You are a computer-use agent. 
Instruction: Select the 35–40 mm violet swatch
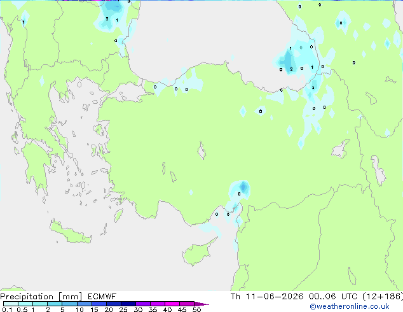point(158,304)
